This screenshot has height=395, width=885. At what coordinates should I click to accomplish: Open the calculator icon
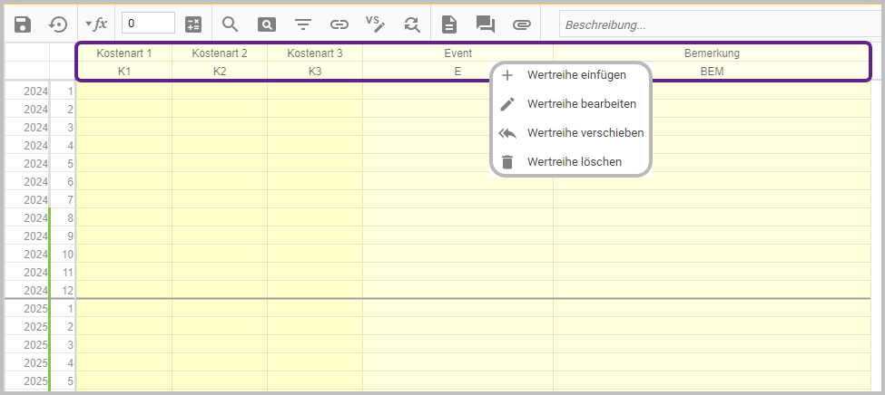click(x=193, y=24)
